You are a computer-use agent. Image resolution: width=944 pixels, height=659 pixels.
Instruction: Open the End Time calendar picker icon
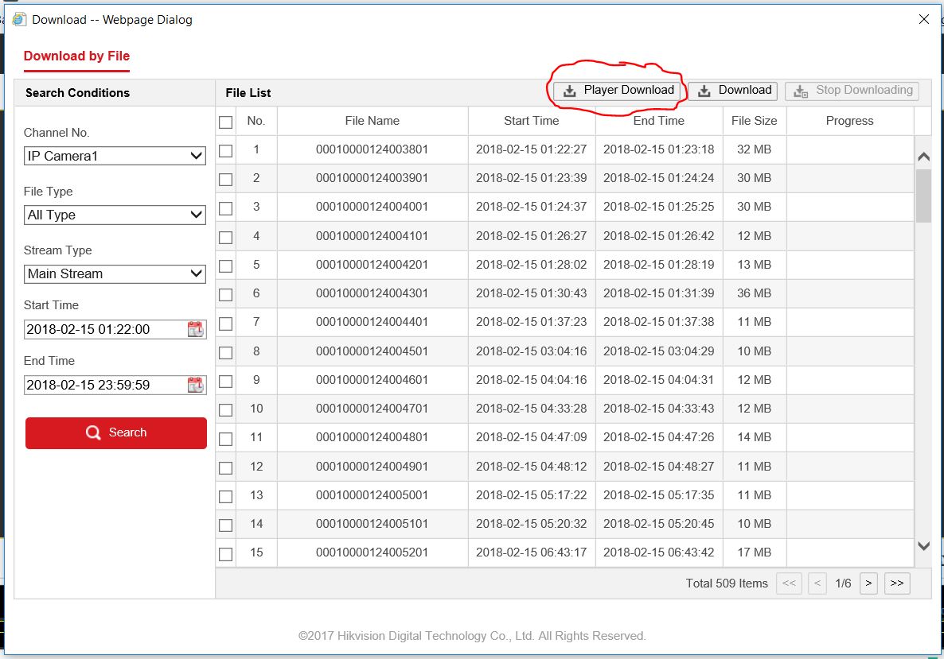click(195, 385)
